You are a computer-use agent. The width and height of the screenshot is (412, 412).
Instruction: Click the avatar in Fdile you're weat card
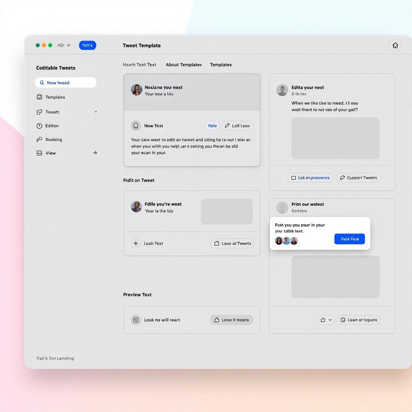(136, 207)
